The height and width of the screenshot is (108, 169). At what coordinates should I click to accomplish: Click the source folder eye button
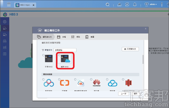click(x=130, y=49)
